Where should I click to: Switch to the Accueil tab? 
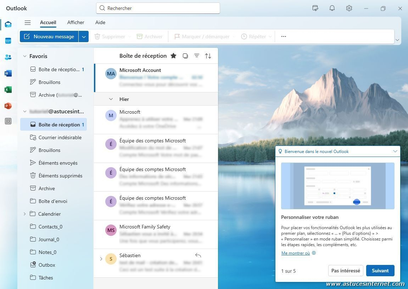[x=48, y=23]
